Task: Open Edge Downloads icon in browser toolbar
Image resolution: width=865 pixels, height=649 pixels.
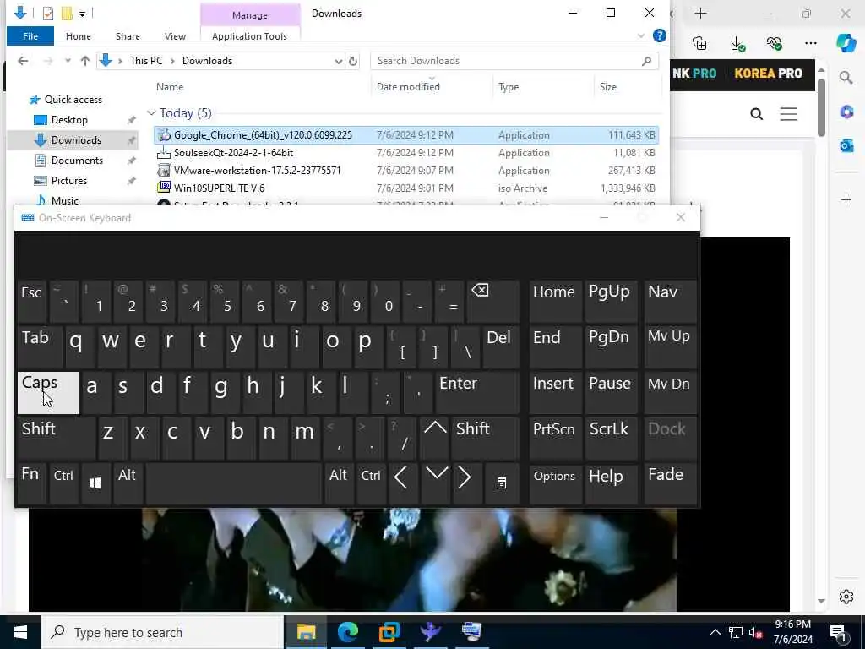Action: (x=737, y=44)
